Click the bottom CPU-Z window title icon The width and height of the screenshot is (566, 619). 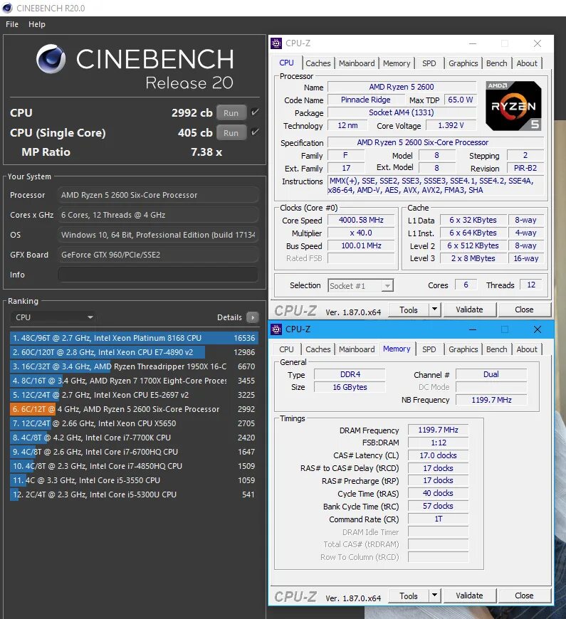276,329
